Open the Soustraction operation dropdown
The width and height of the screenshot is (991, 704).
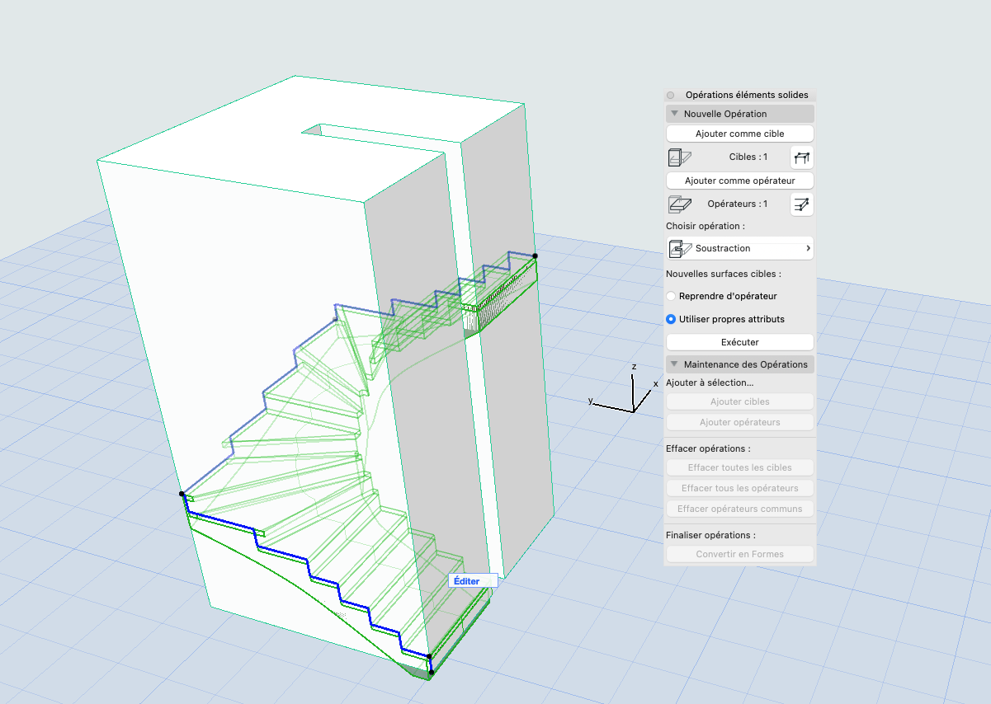(740, 248)
